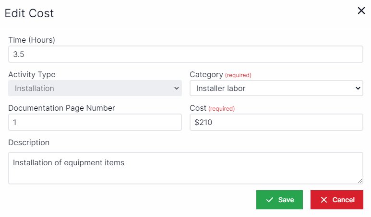The width and height of the screenshot is (371, 217).
Task: Select the Cost field showing $210
Action: (x=276, y=122)
